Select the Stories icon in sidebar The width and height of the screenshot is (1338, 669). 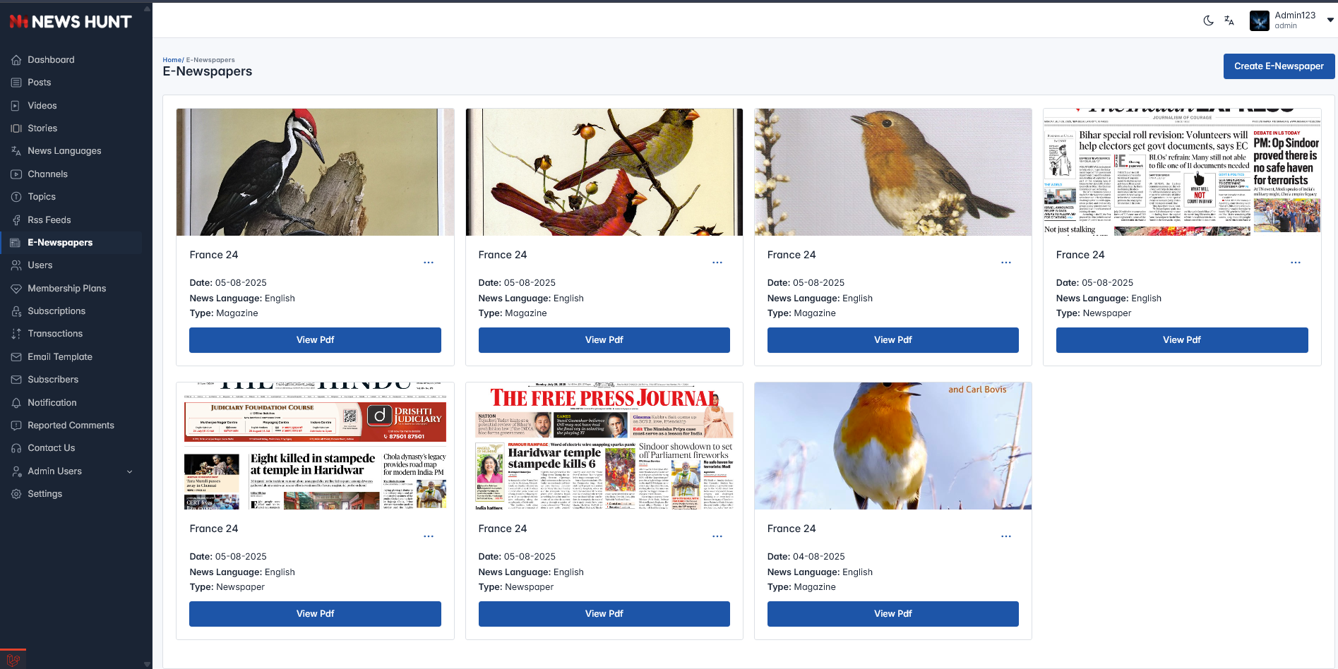(x=16, y=128)
